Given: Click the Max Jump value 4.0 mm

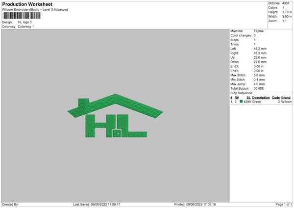Looking at the screenshot, I should pyautogui.click(x=259, y=84).
